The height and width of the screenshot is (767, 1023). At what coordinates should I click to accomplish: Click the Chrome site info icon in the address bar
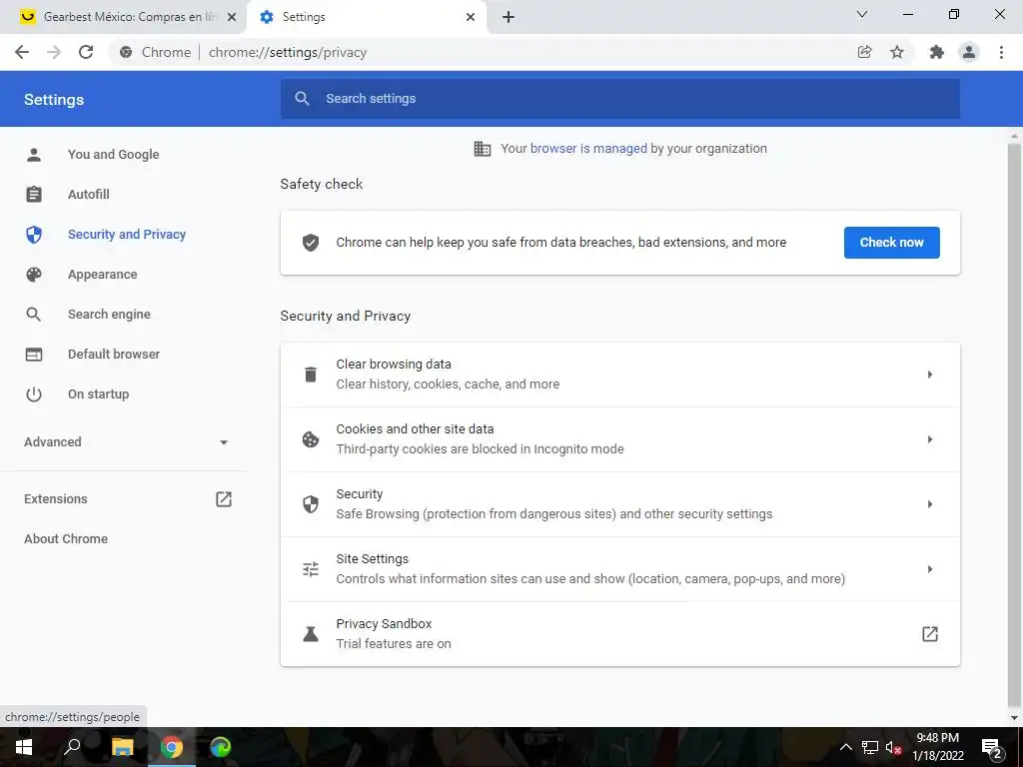[x=126, y=52]
